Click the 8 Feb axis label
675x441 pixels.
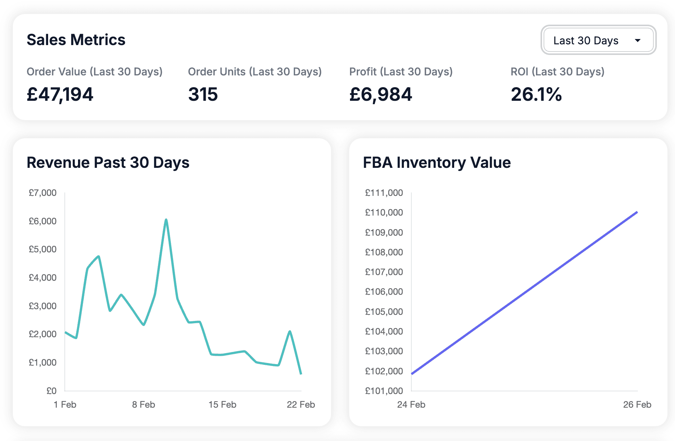[144, 405]
